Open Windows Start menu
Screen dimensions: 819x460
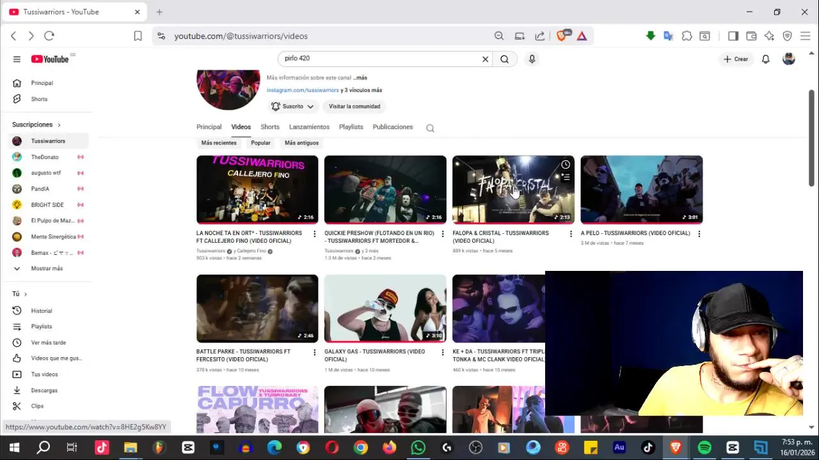point(14,447)
